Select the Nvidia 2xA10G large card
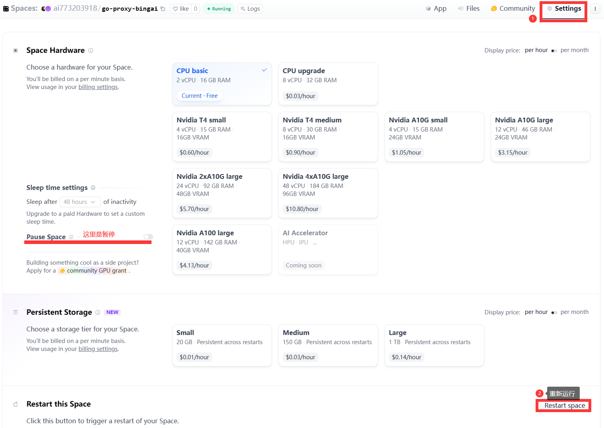The height and width of the screenshot is (428, 604). click(x=222, y=193)
